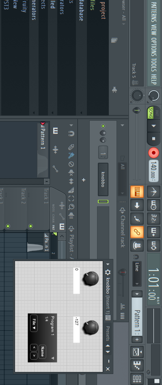Enable blend recording (keyboard plus icon)

tap(154, 232)
